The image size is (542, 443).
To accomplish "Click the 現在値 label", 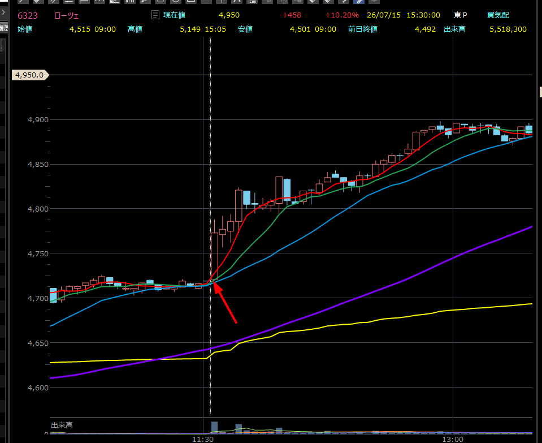I will (x=174, y=15).
